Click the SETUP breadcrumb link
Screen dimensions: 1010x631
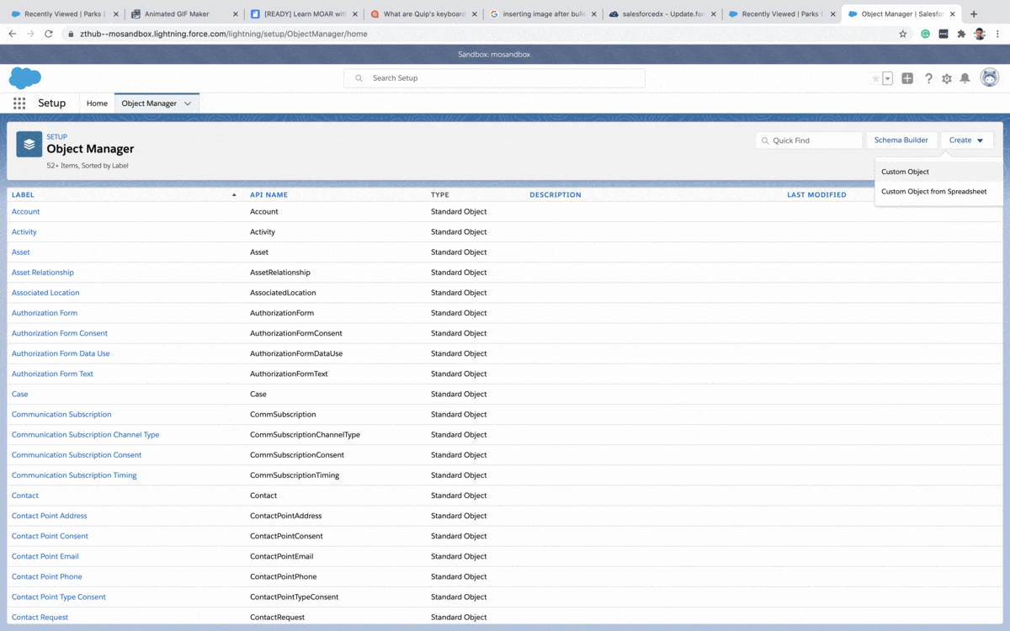(56, 136)
